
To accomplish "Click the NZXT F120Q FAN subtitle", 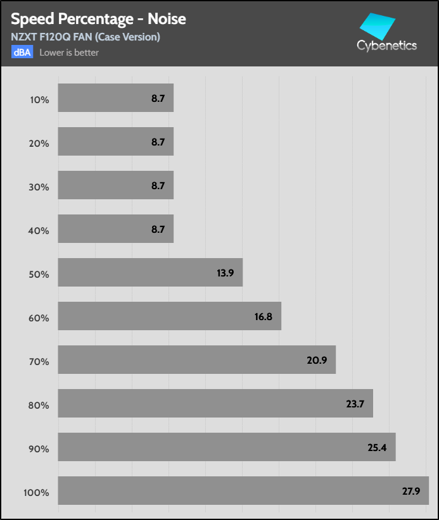I will [x=86, y=37].
